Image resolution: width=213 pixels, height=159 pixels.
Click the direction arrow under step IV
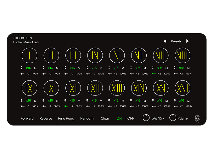88,74
